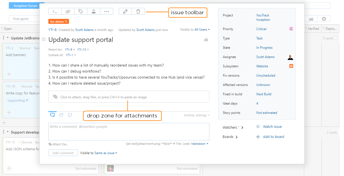The width and height of the screenshot is (344, 176).
Task: Click the orange Website subsystem swatch
Action: pyautogui.click(x=291, y=66)
